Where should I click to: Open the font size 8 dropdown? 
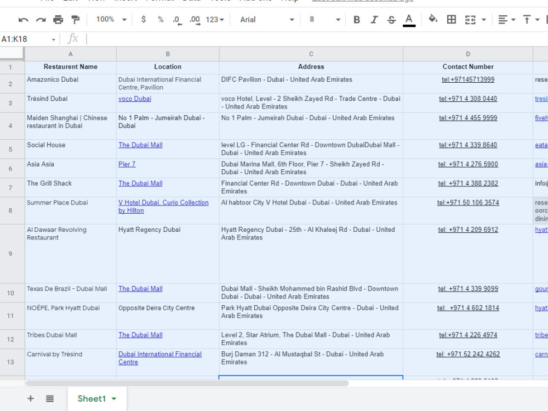pos(324,20)
